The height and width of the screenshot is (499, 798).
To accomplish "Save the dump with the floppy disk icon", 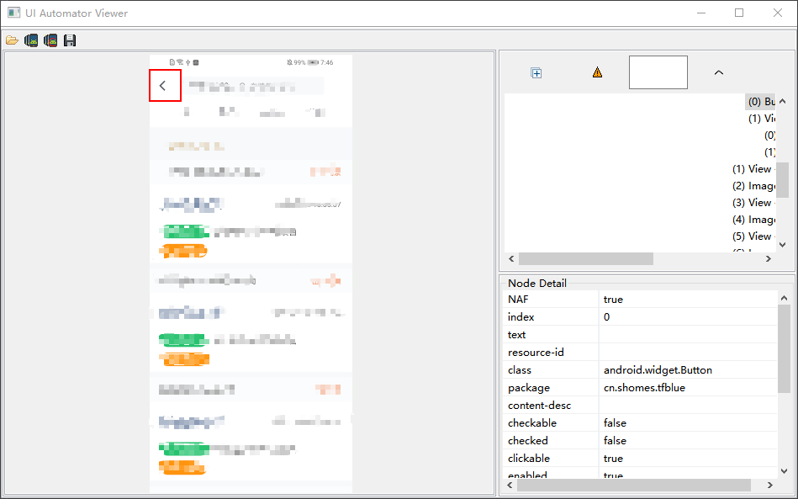I will 70,40.
